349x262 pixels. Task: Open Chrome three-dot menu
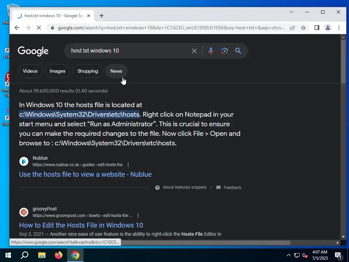click(x=339, y=28)
